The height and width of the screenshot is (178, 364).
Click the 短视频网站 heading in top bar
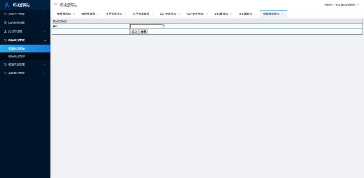(68, 5)
